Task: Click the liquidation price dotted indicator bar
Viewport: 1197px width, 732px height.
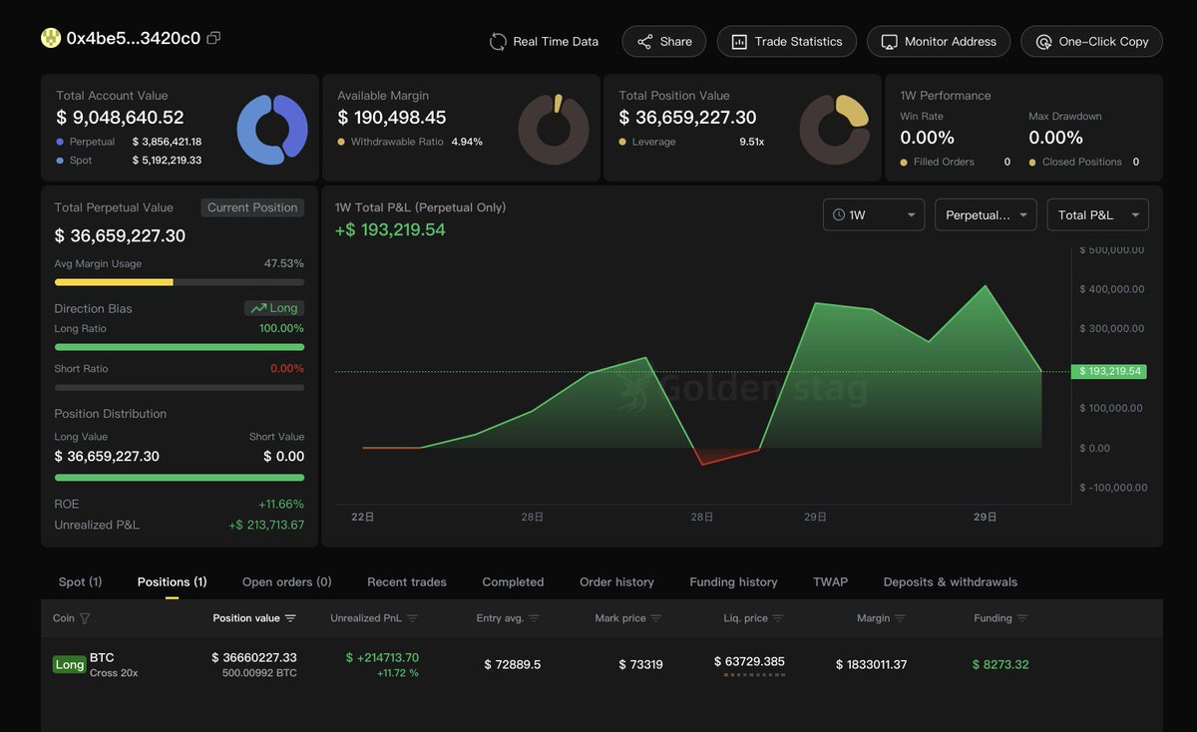Action: 755,675
